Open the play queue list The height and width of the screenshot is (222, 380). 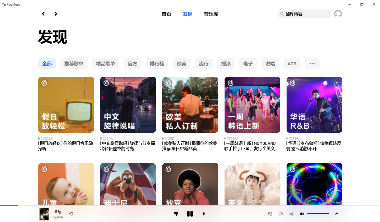pos(270,214)
